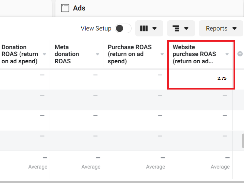Click the Ads tab window icon

tap(65, 8)
